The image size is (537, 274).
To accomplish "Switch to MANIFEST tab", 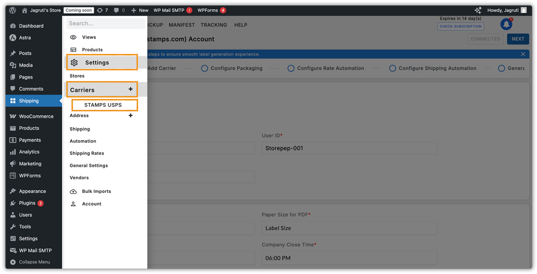I will (182, 25).
